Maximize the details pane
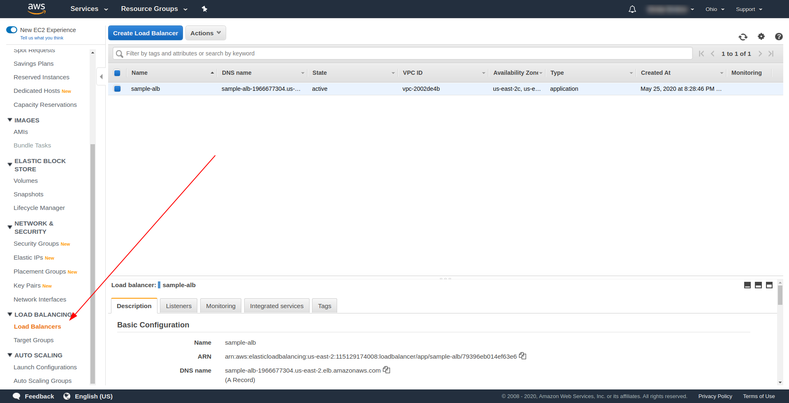Image resolution: width=789 pixels, height=403 pixels. 769,285
